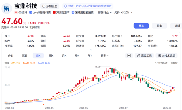This screenshot has width=182, height=110.
Task: Toggle 技术标注 annotations
Action: [161, 63]
